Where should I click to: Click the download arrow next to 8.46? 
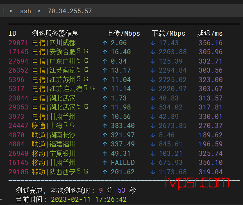tap(153, 135)
